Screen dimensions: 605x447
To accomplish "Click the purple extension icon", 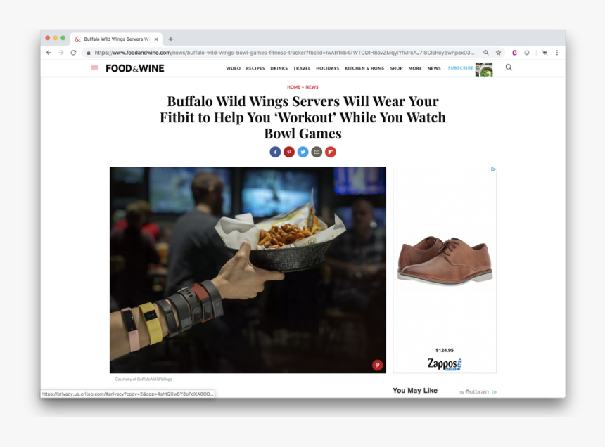I will pos(514,53).
